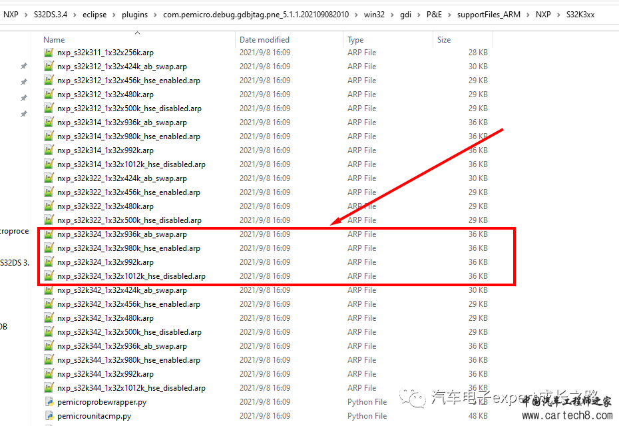The width and height of the screenshot is (619, 426).
Task: Click file icon of nxp_s32k314_1x32x992k.arp
Action: [49, 150]
